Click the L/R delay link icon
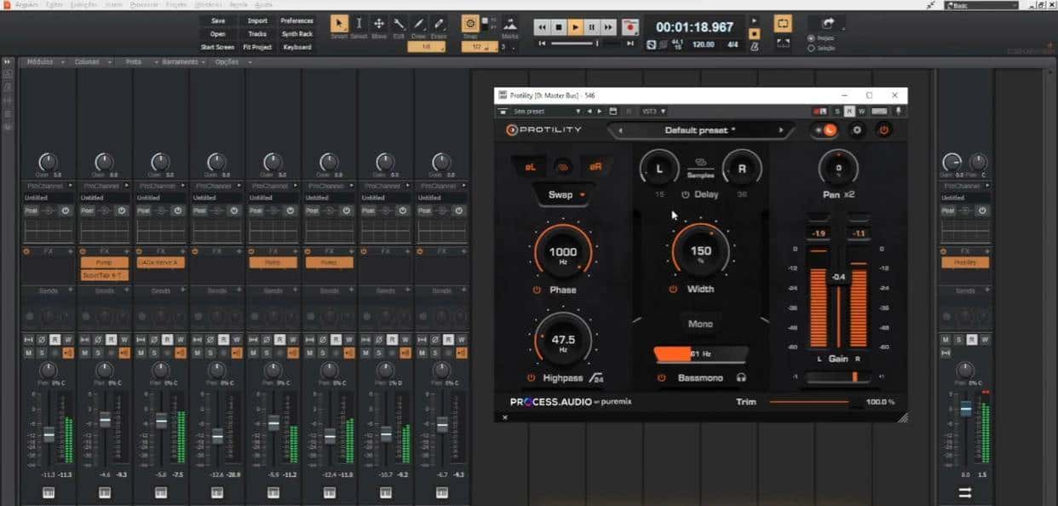 point(700,161)
